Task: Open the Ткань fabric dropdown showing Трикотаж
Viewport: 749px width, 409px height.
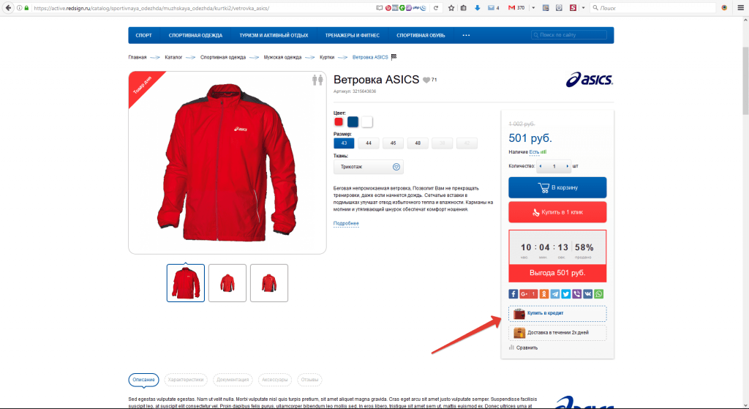Action: coord(369,167)
